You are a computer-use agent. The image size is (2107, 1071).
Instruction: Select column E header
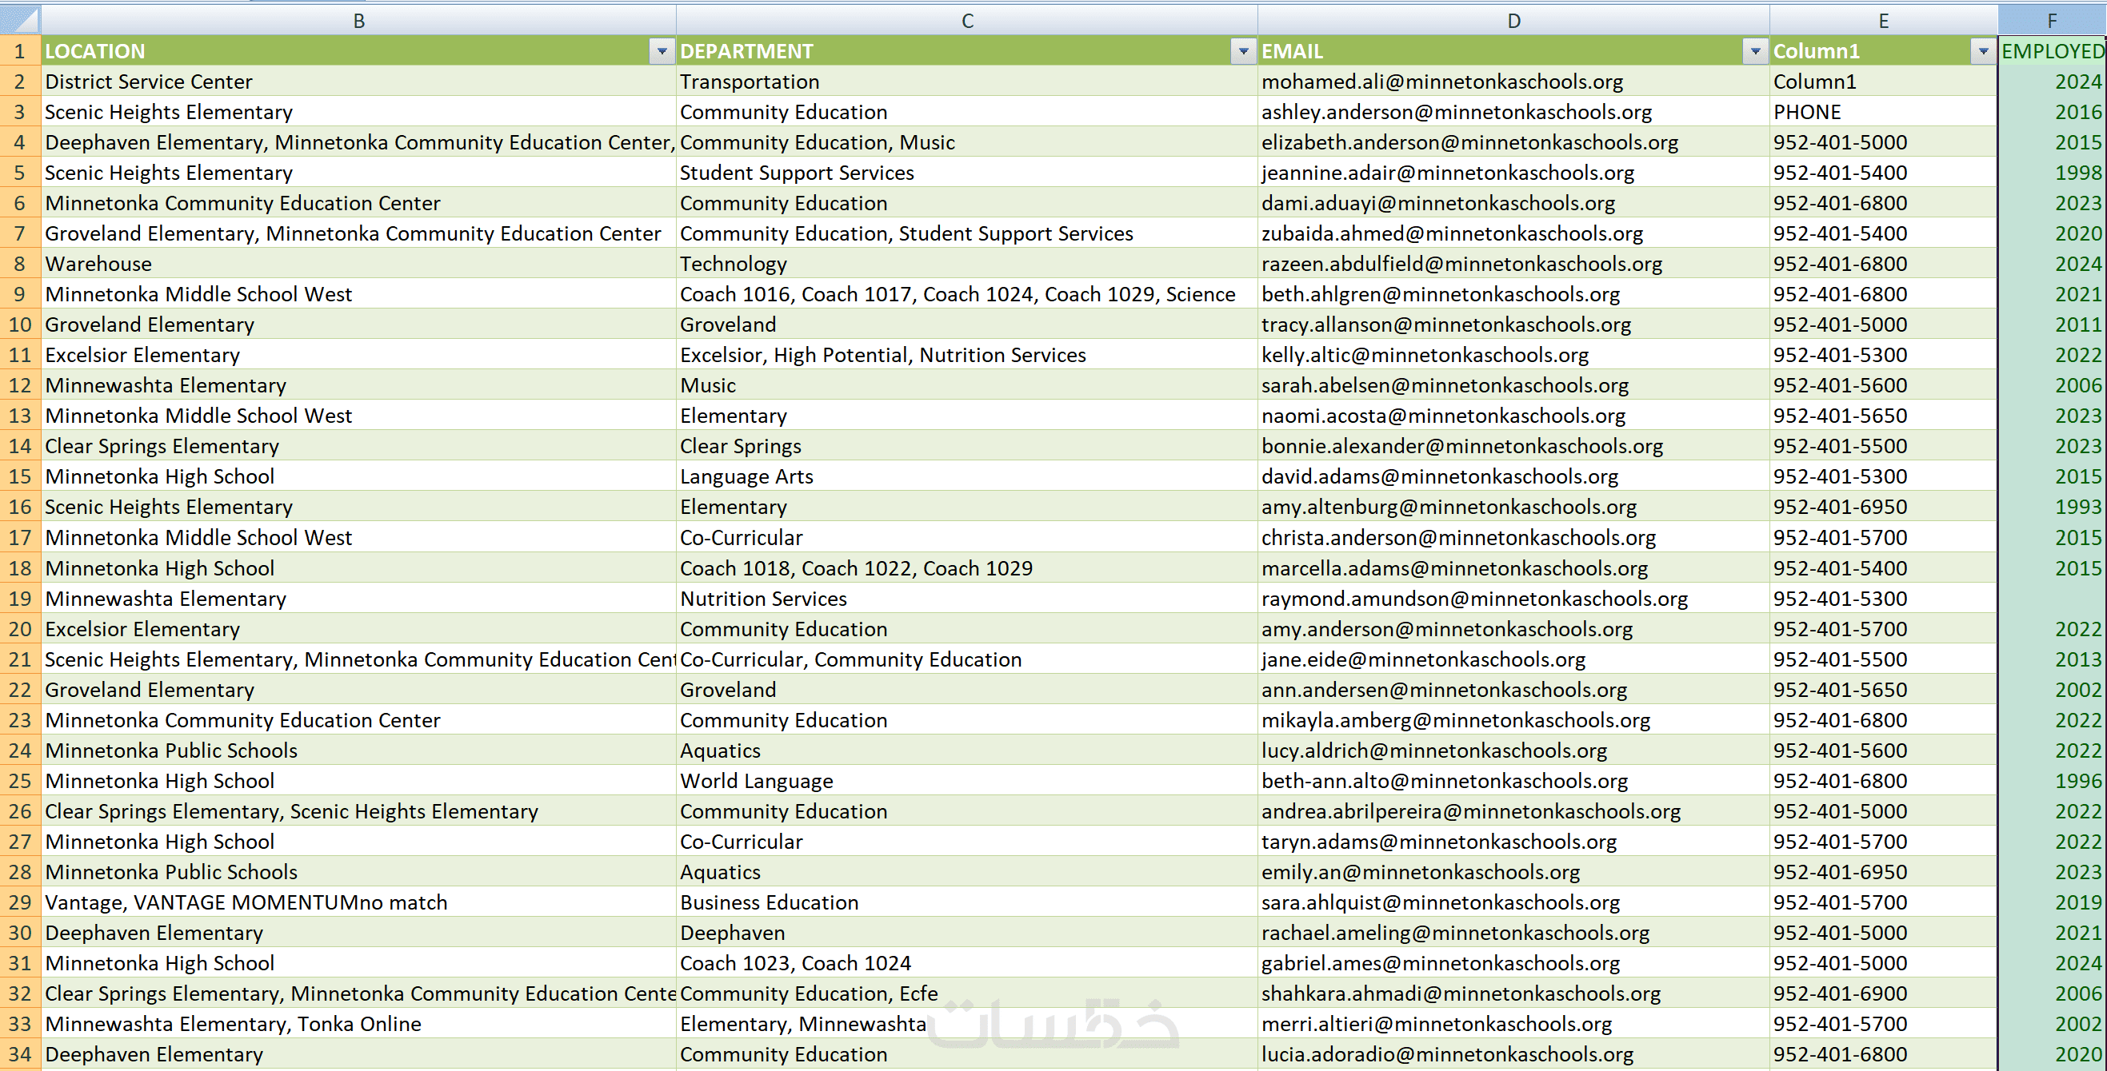1883,21
